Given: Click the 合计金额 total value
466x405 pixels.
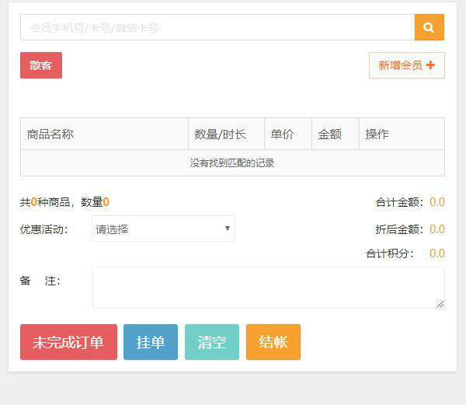Looking at the screenshot, I should click(x=436, y=202).
